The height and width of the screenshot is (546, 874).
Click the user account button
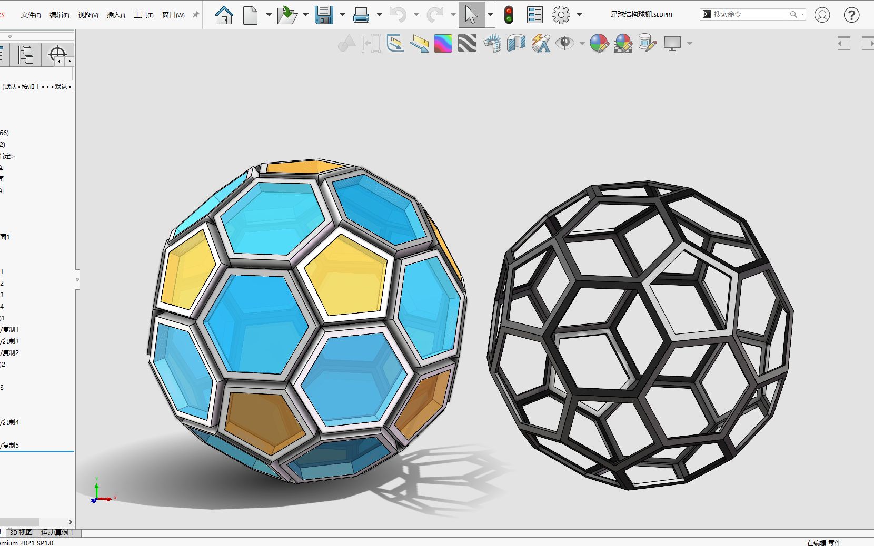[x=821, y=15]
